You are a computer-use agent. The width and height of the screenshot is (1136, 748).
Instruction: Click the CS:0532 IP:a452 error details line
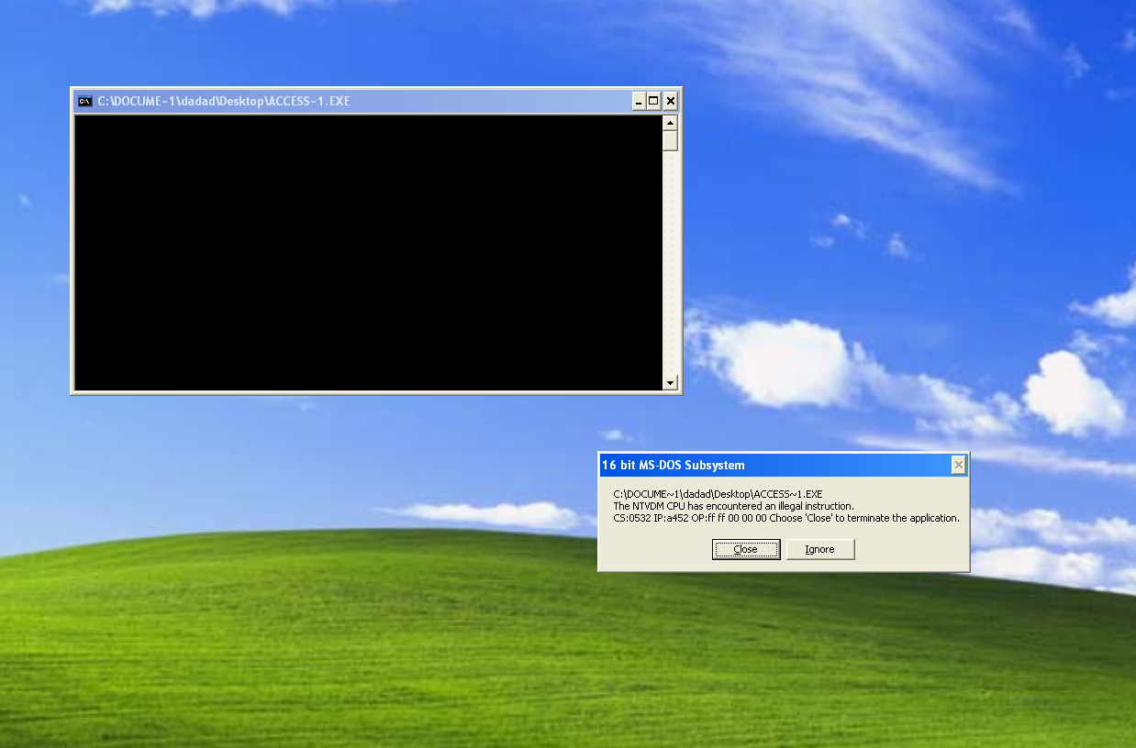(786, 518)
